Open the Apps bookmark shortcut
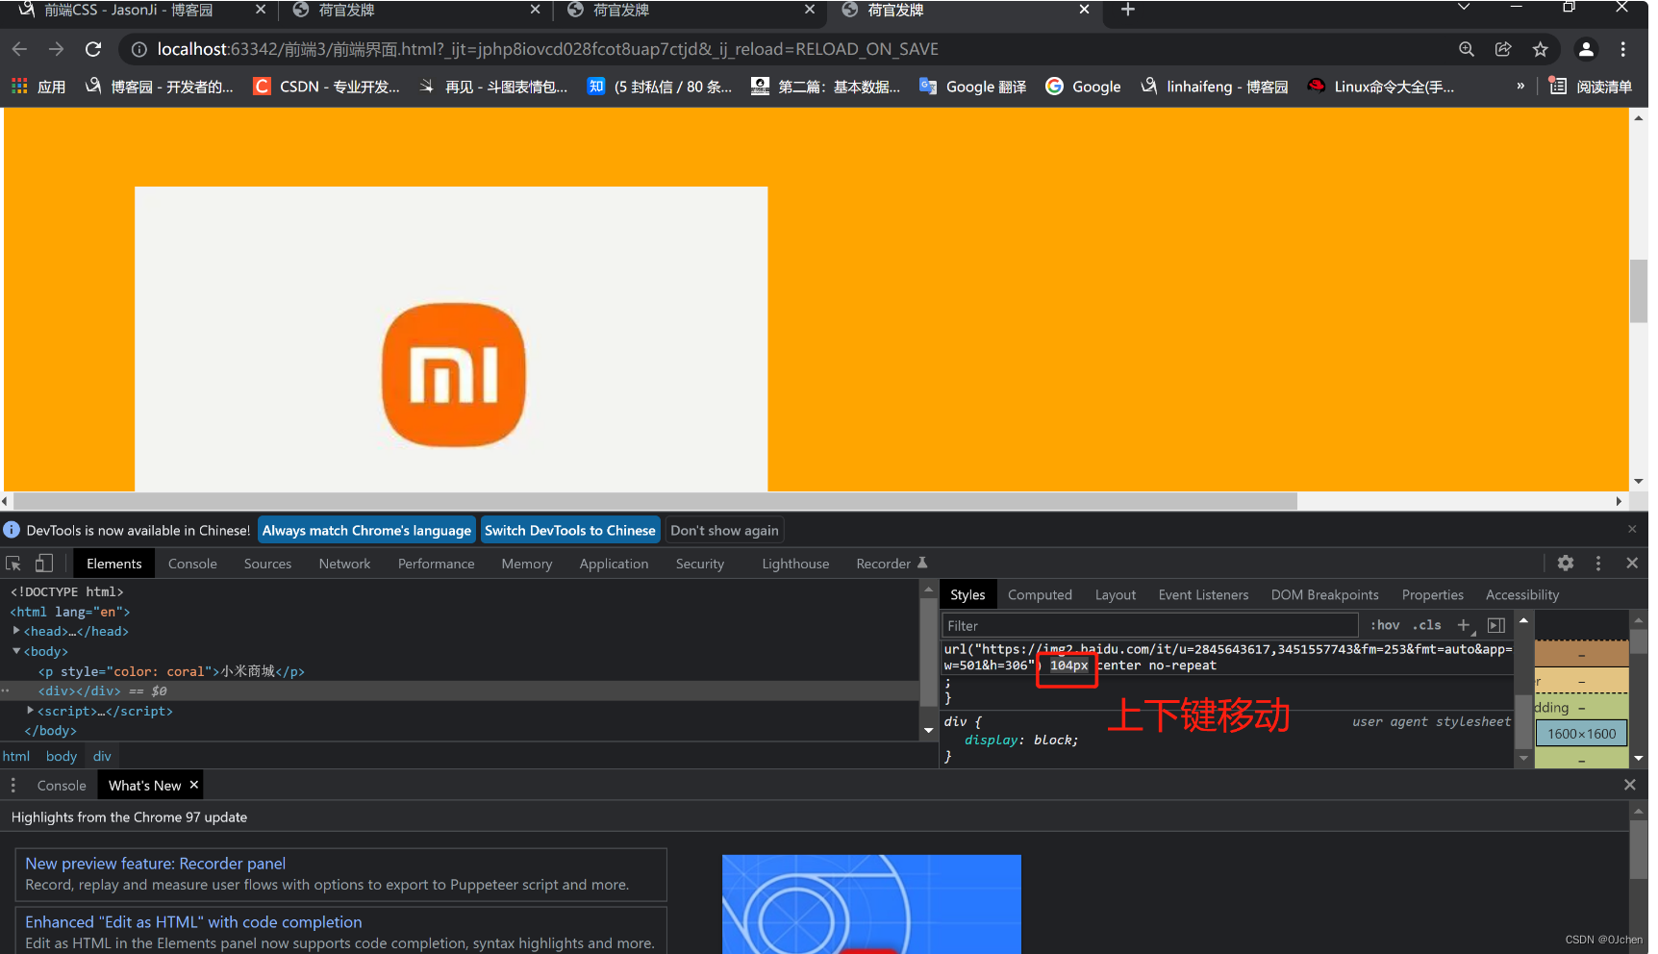This screenshot has width=1658, height=954. click(38, 87)
